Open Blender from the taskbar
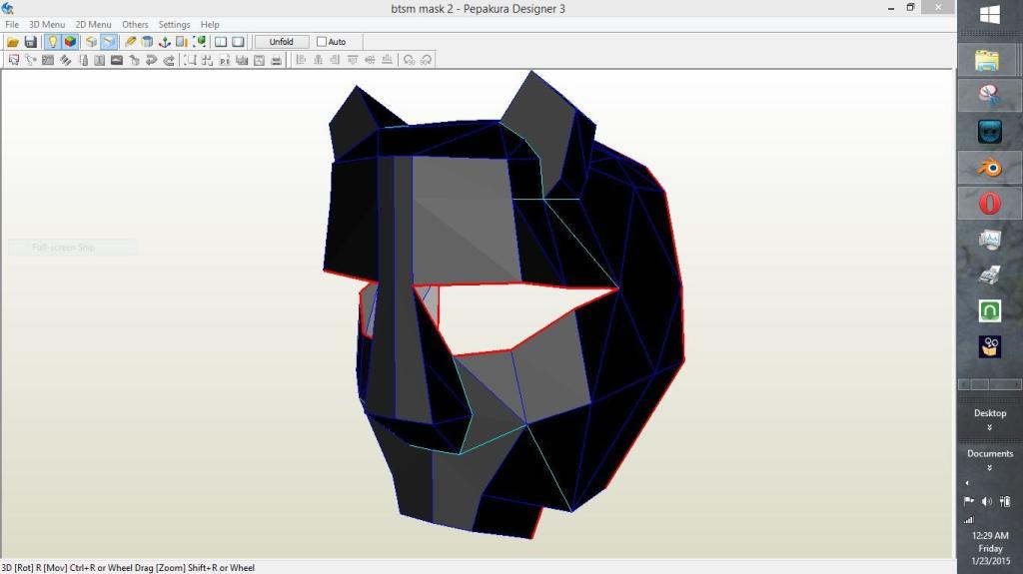The height and width of the screenshot is (574, 1023). coord(990,168)
